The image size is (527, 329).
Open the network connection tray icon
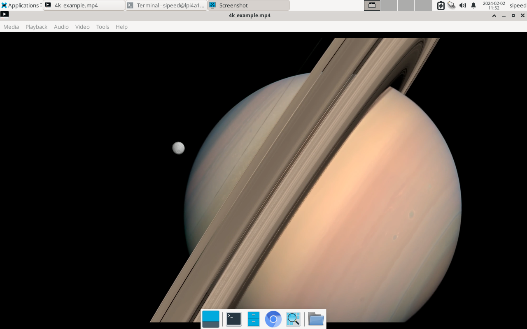[452, 5]
